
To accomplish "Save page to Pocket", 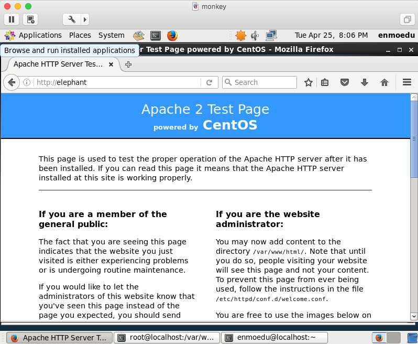I will (345, 82).
